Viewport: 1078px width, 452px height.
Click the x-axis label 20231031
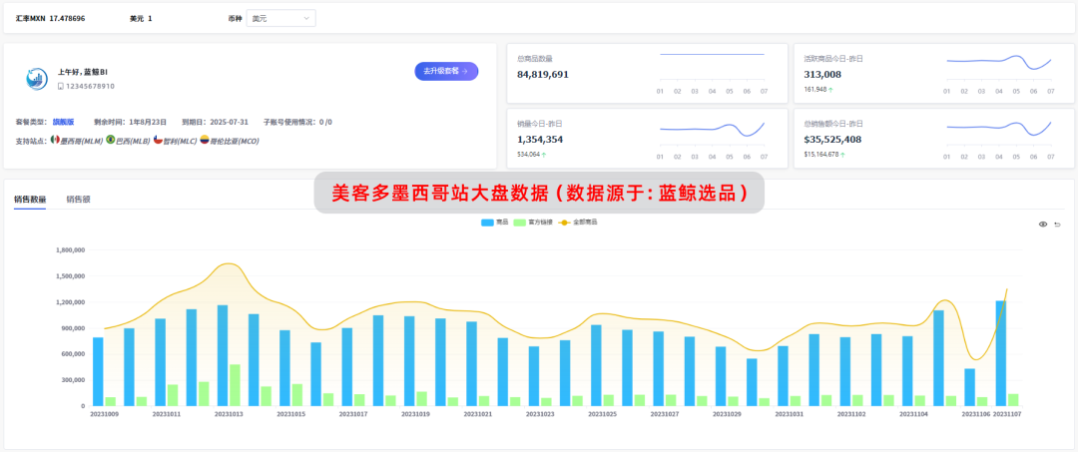tap(790, 414)
